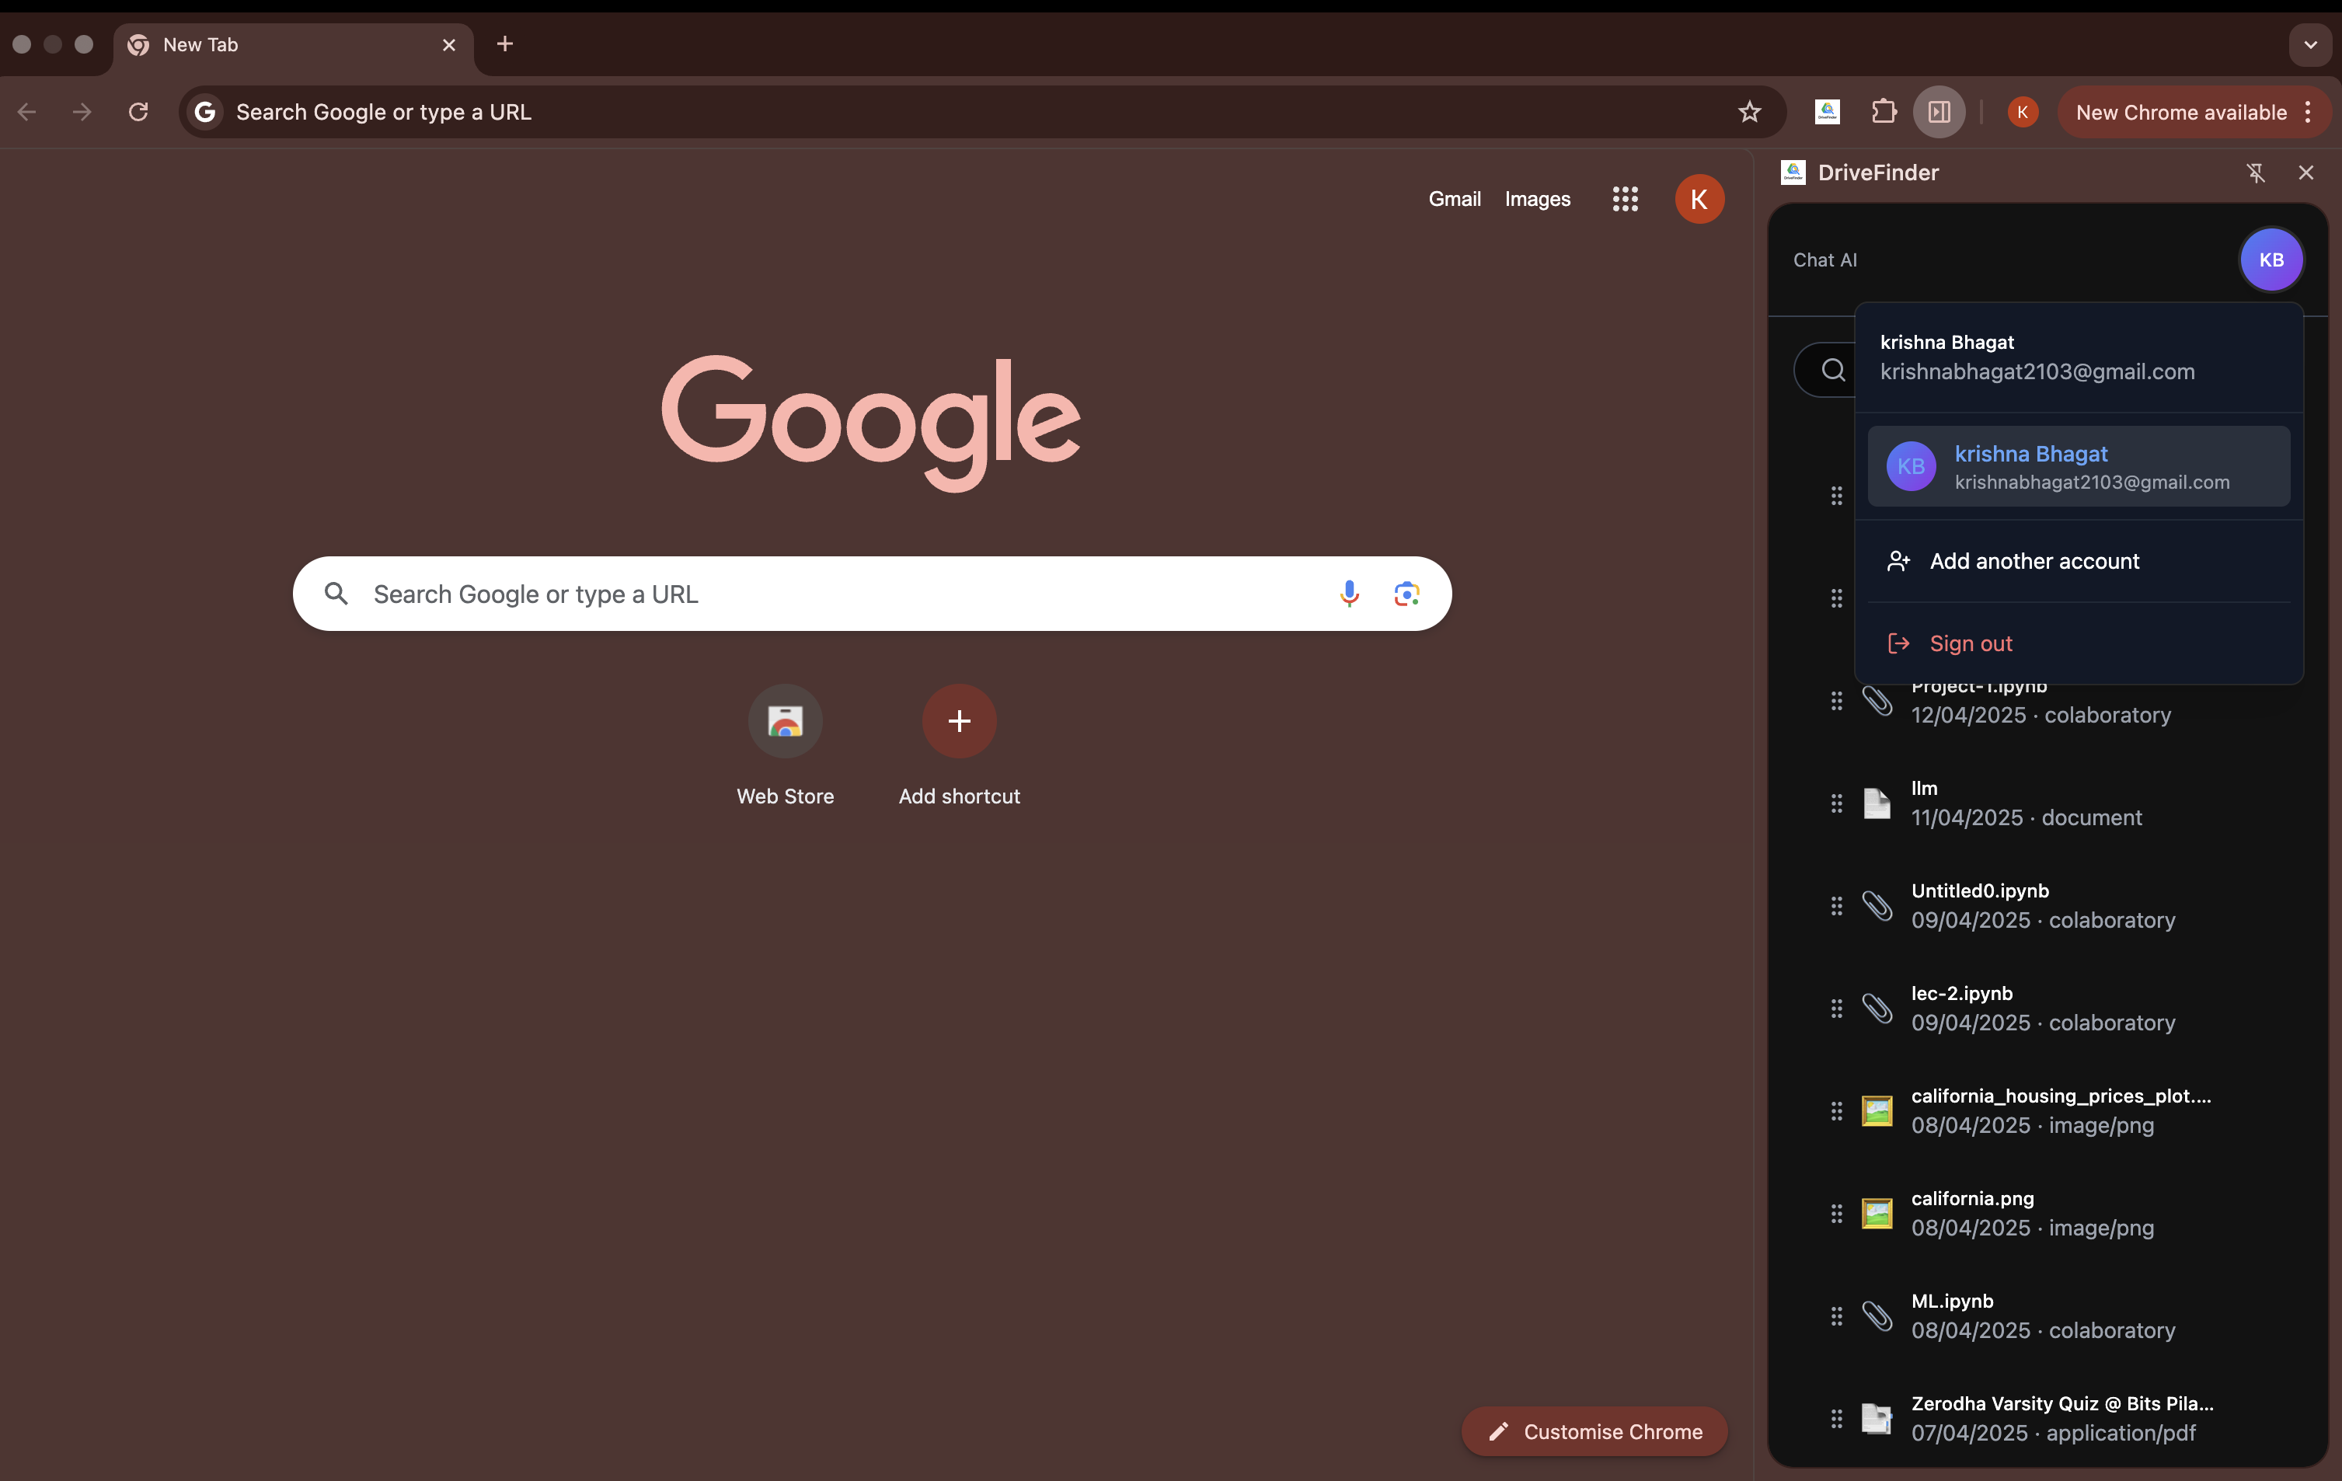Viewport: 2342px width, 1481px height.
Task: Open the Extensions puzzle icon
Action: click(x=1884, y=112)
